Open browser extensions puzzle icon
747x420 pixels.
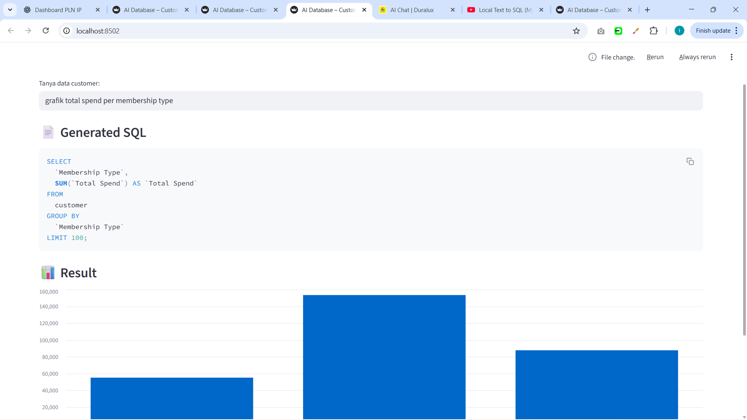click(x=654, y=31)
